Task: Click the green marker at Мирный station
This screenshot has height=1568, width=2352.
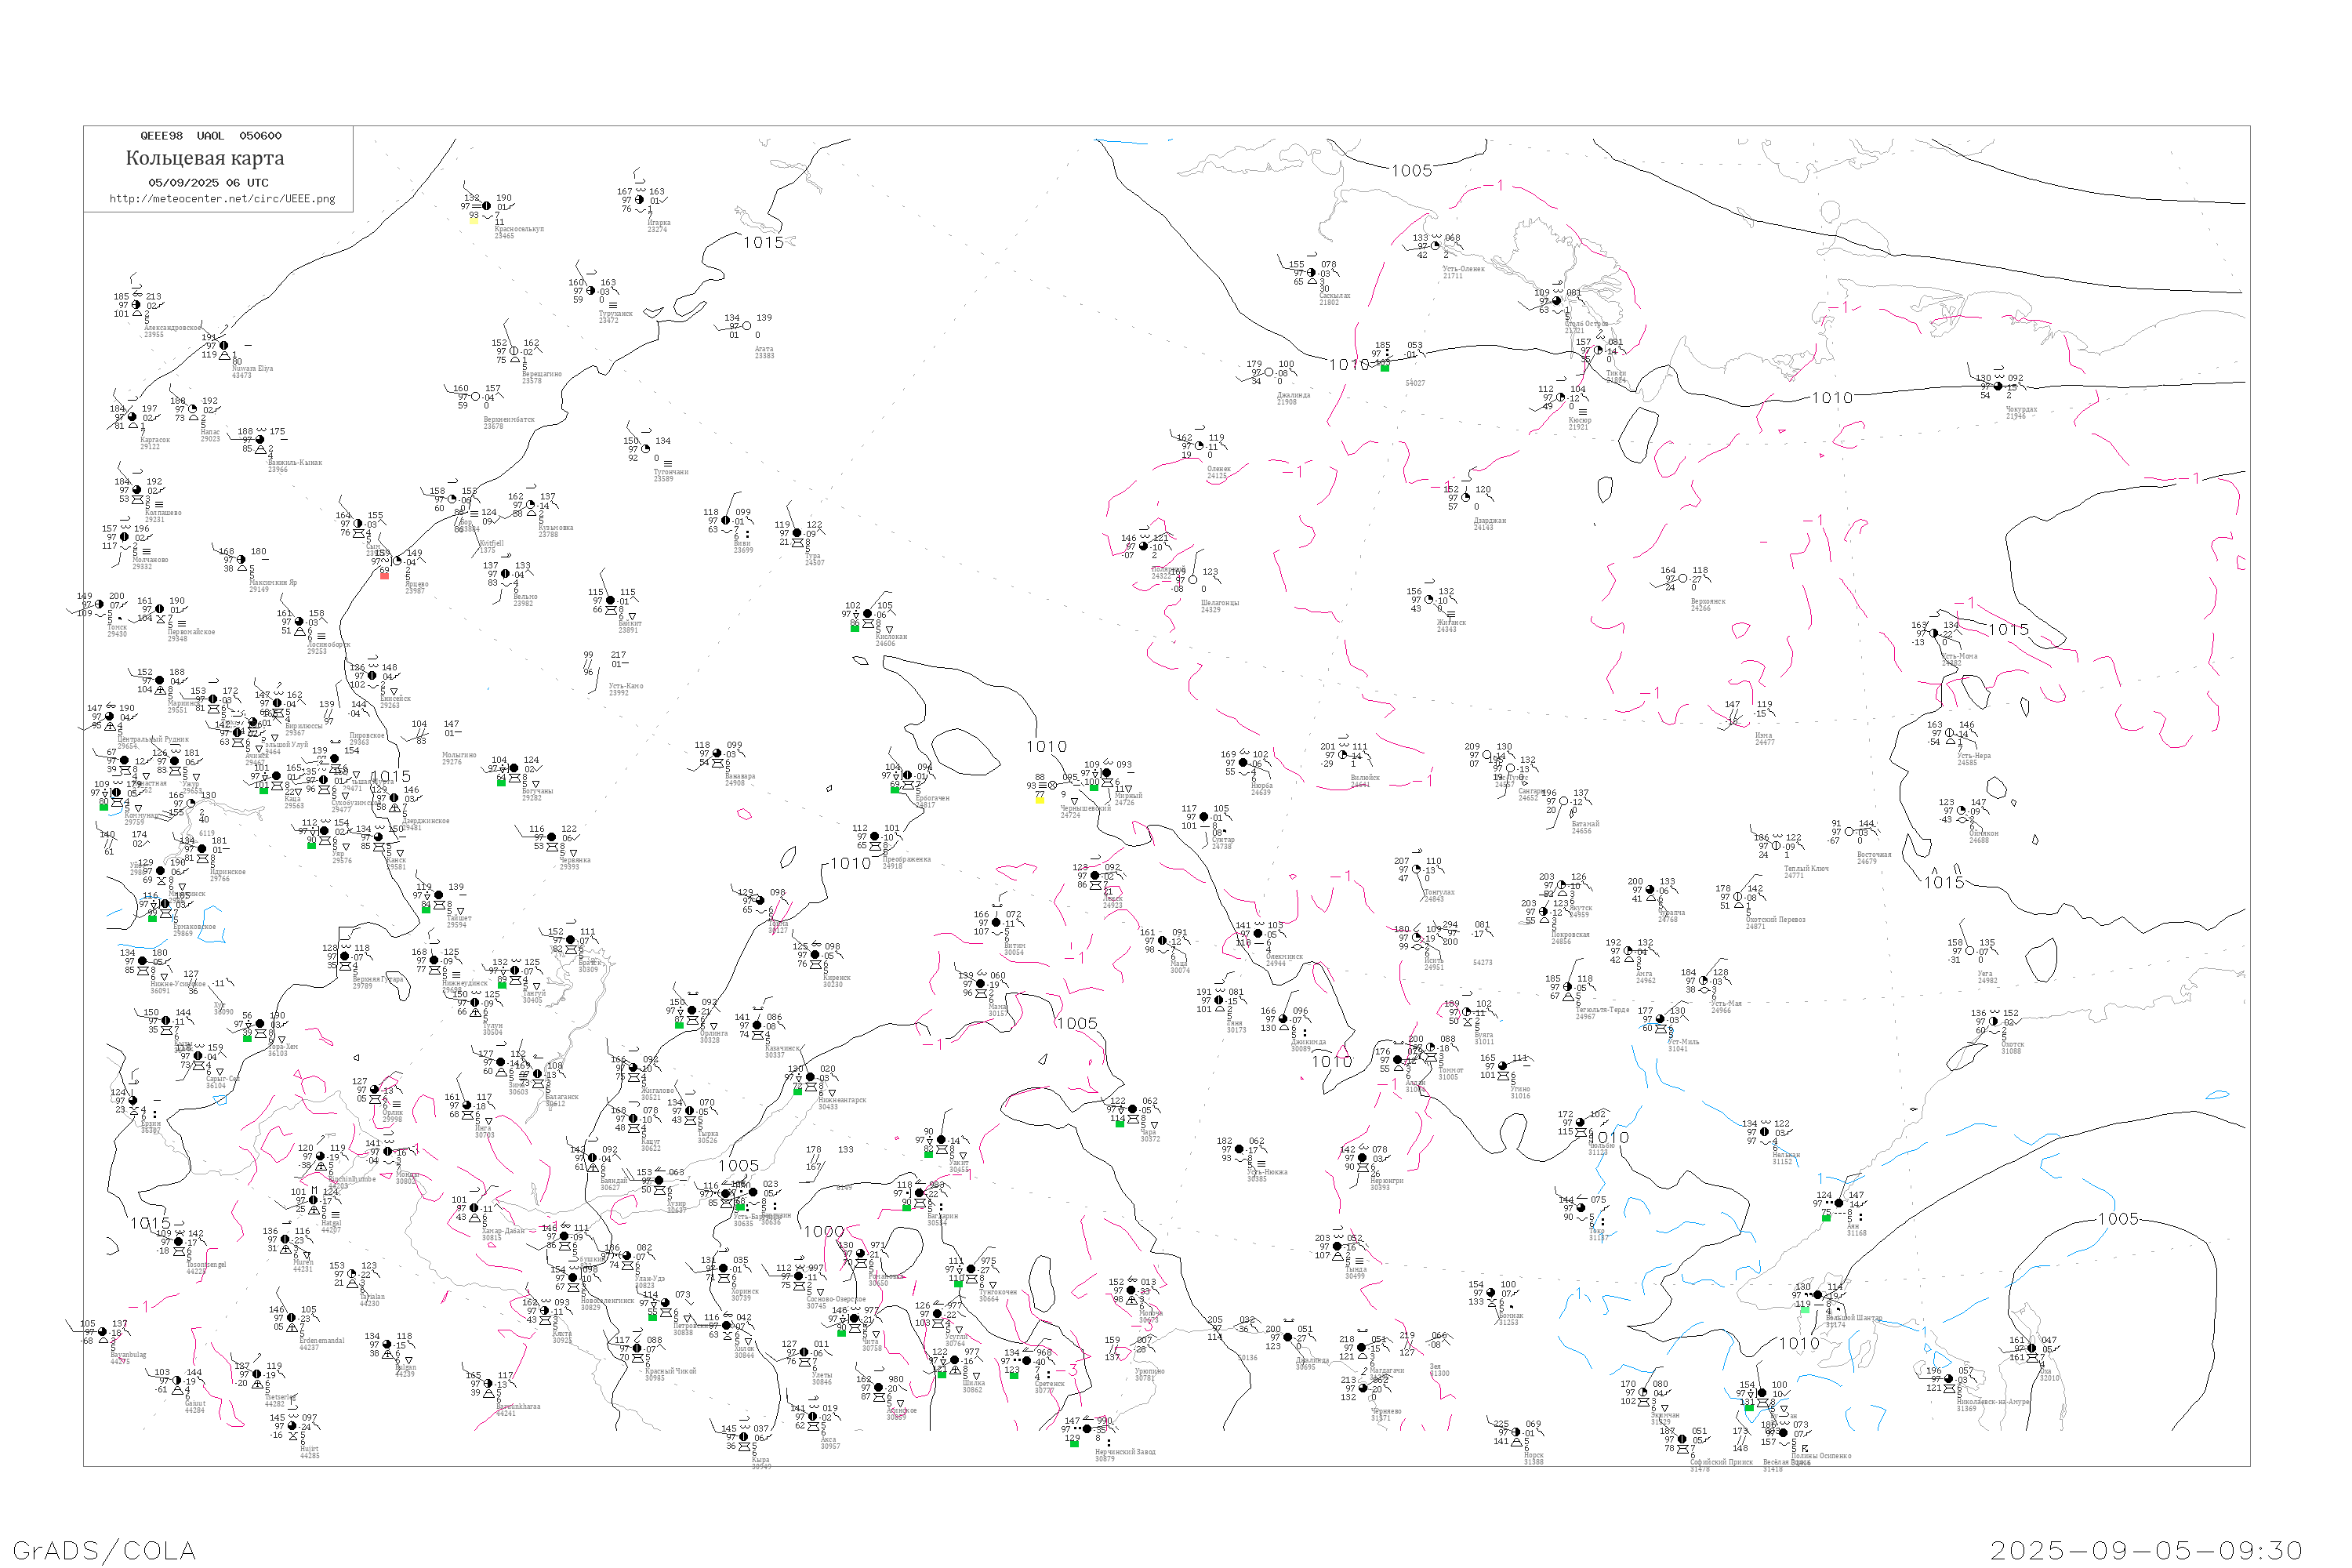Action: (x=1093, y=788)
